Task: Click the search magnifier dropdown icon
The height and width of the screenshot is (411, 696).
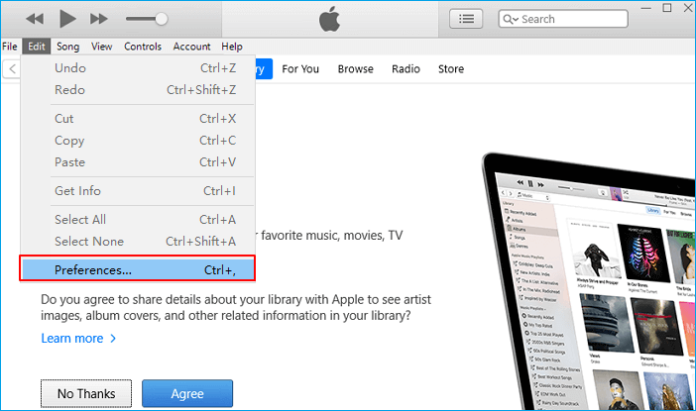Action: [x=510, y=19]
